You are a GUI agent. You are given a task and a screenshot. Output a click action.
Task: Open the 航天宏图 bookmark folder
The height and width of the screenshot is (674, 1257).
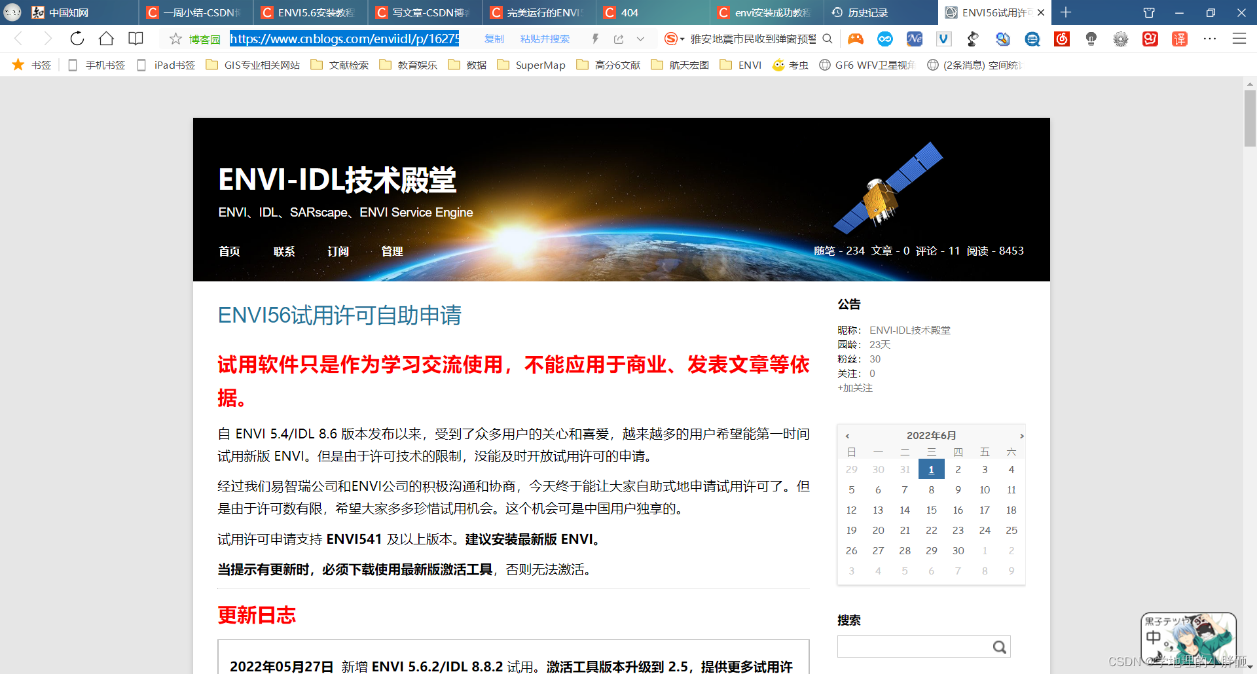[680, 65]
